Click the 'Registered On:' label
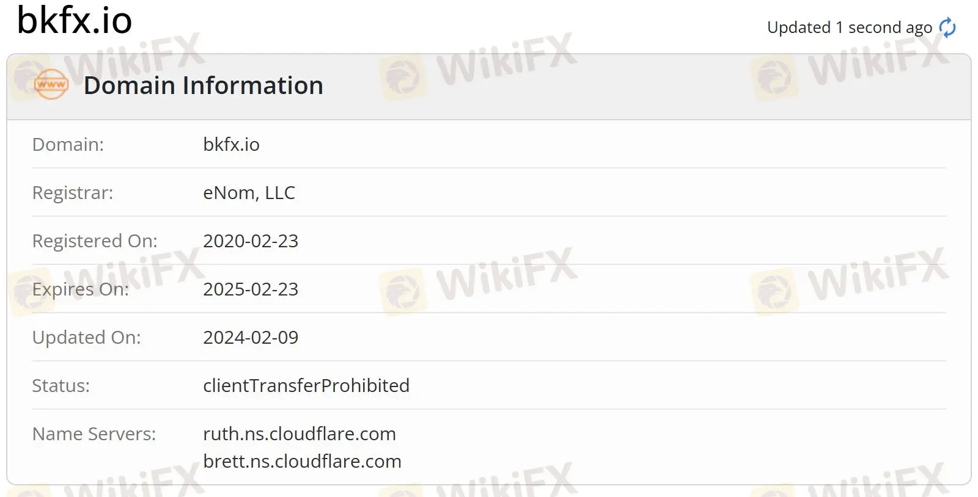 coord(95,241)
